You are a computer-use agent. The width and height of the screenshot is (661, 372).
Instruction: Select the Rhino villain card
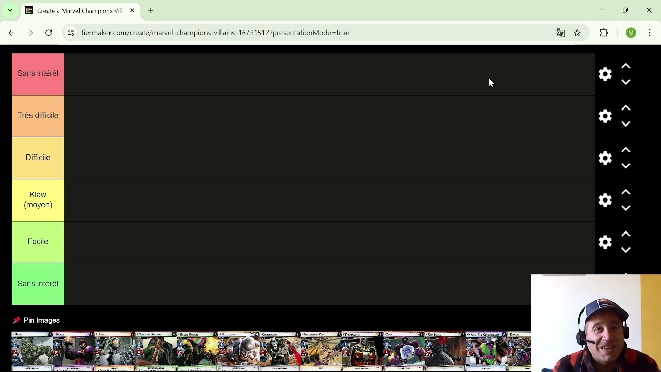tap(33, 352)
